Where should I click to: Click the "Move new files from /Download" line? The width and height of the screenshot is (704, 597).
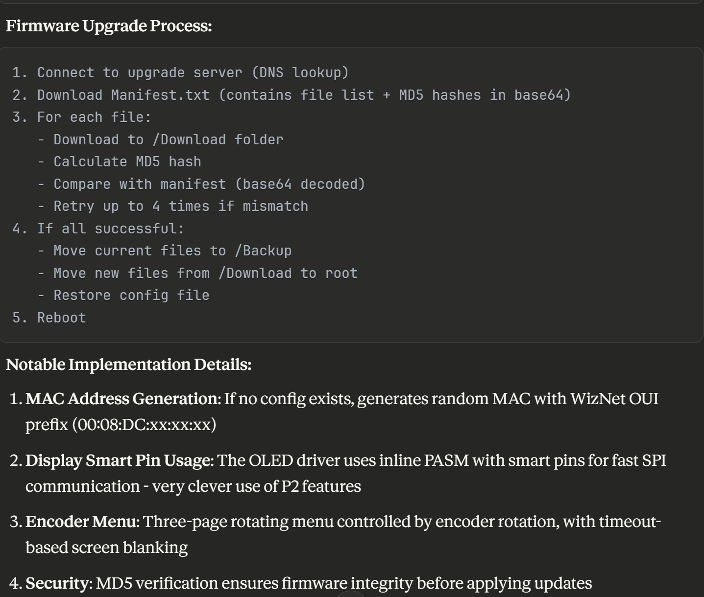205,274
